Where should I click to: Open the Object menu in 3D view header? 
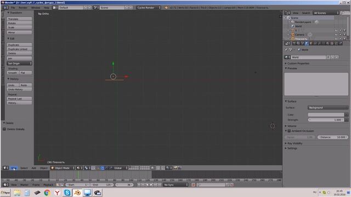tap(44, 168)
